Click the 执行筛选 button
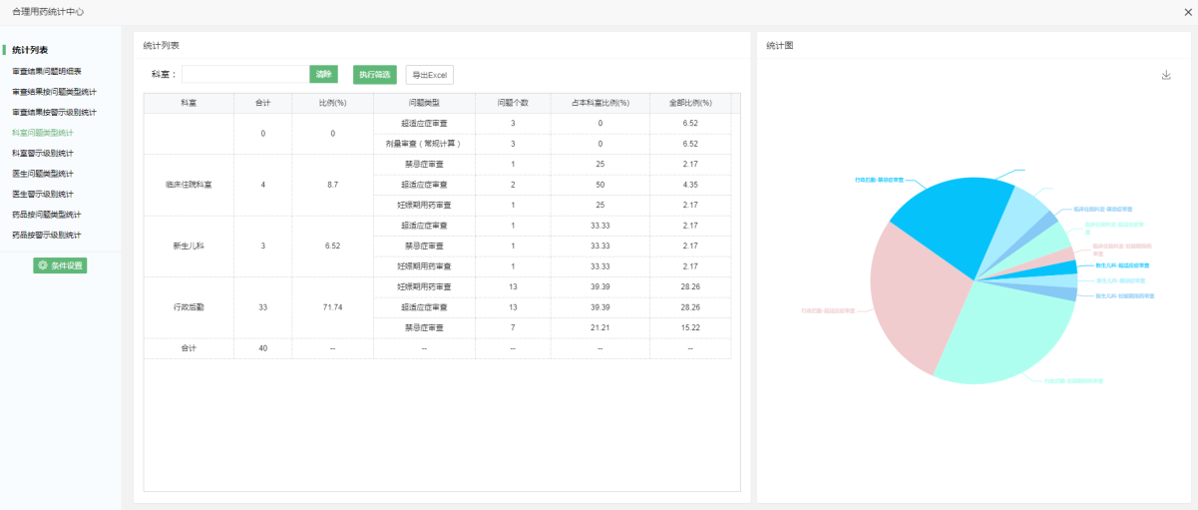The width and height of the screenshot is (1198, 510). (x=374, y=75)
